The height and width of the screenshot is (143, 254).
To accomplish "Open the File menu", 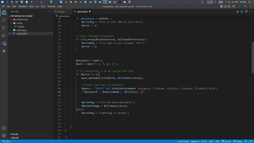I will (x=8, y=6).
